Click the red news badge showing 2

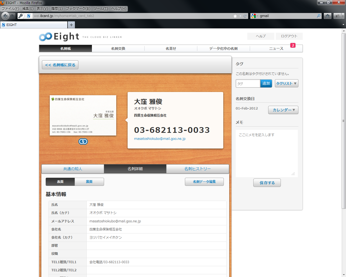point(293,45)
